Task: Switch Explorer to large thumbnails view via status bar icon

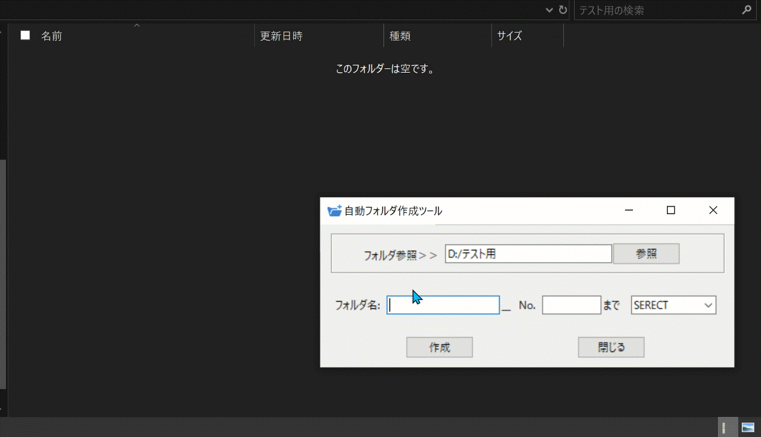Action: 747,427
